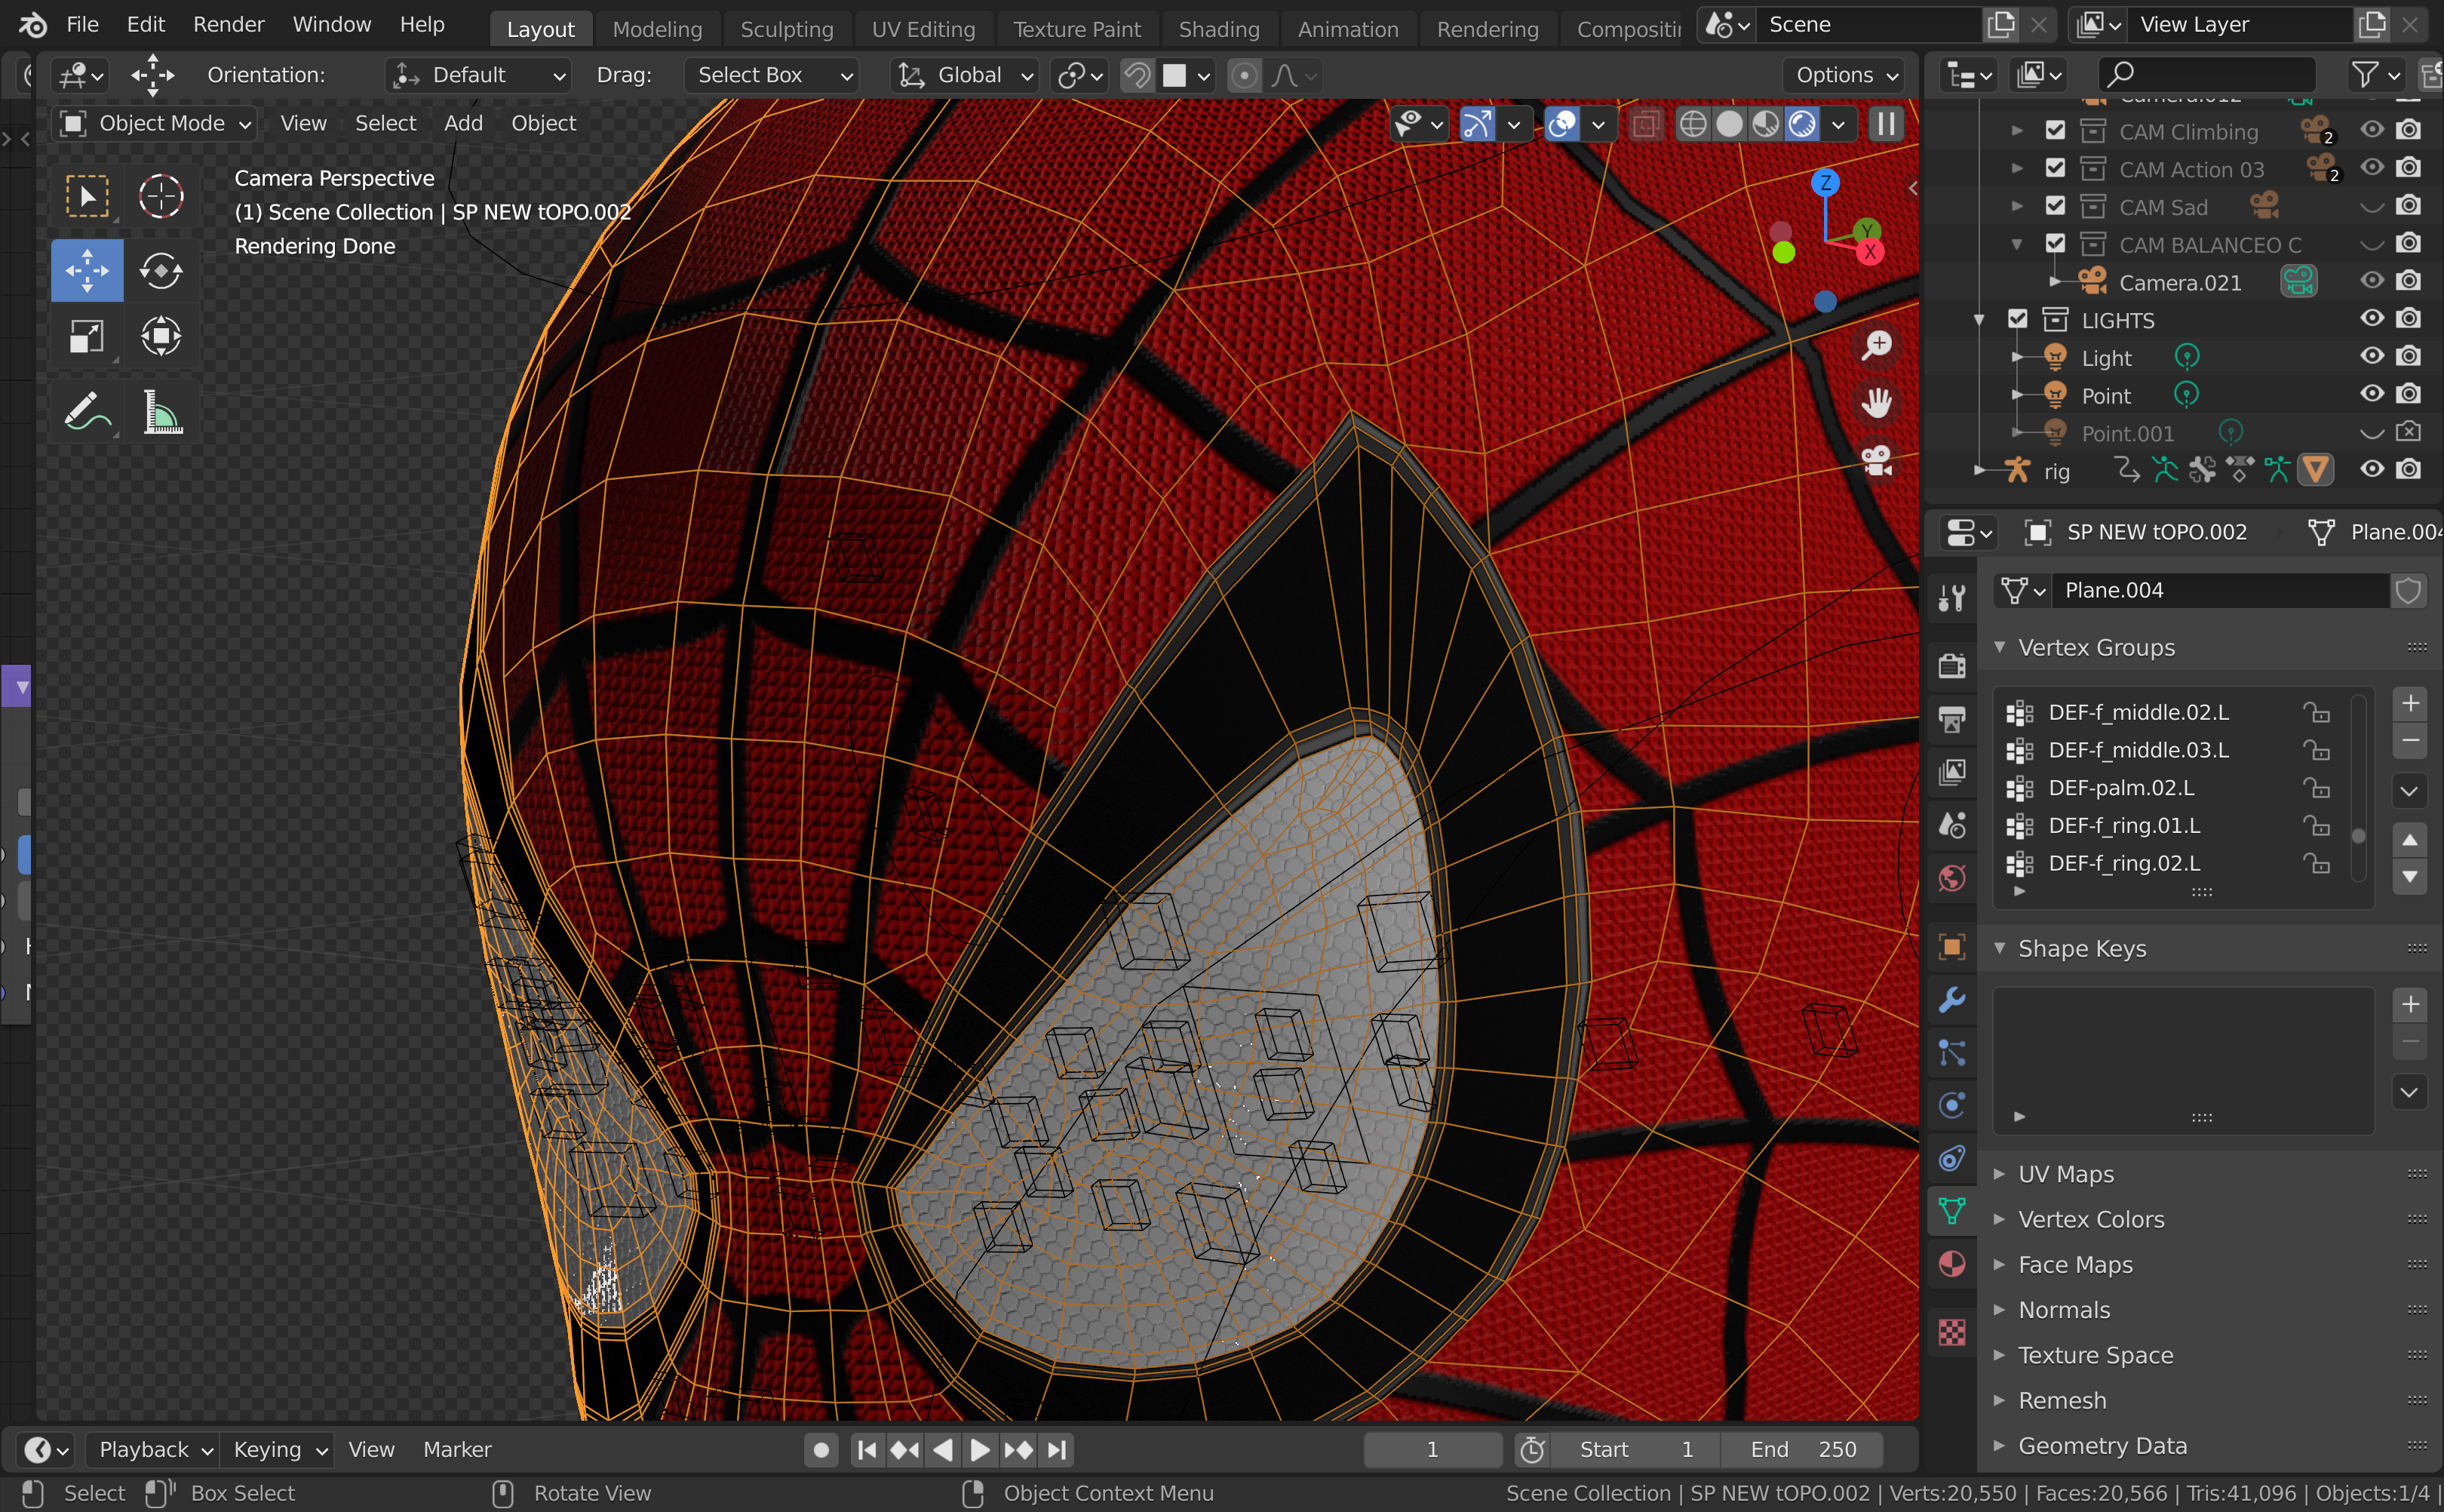Toggle viewport visibility of LIGHTS collection
The width and height of the screenshot is (2444, 1512).
[x=2371, y=319]
